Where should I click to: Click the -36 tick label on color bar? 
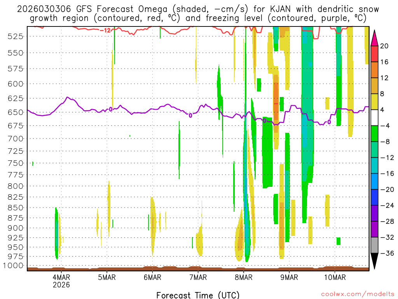pos(387,253)
